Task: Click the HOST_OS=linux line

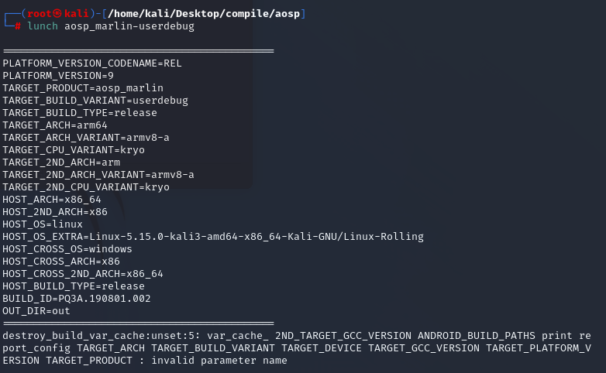Action: tap(45, 224)
